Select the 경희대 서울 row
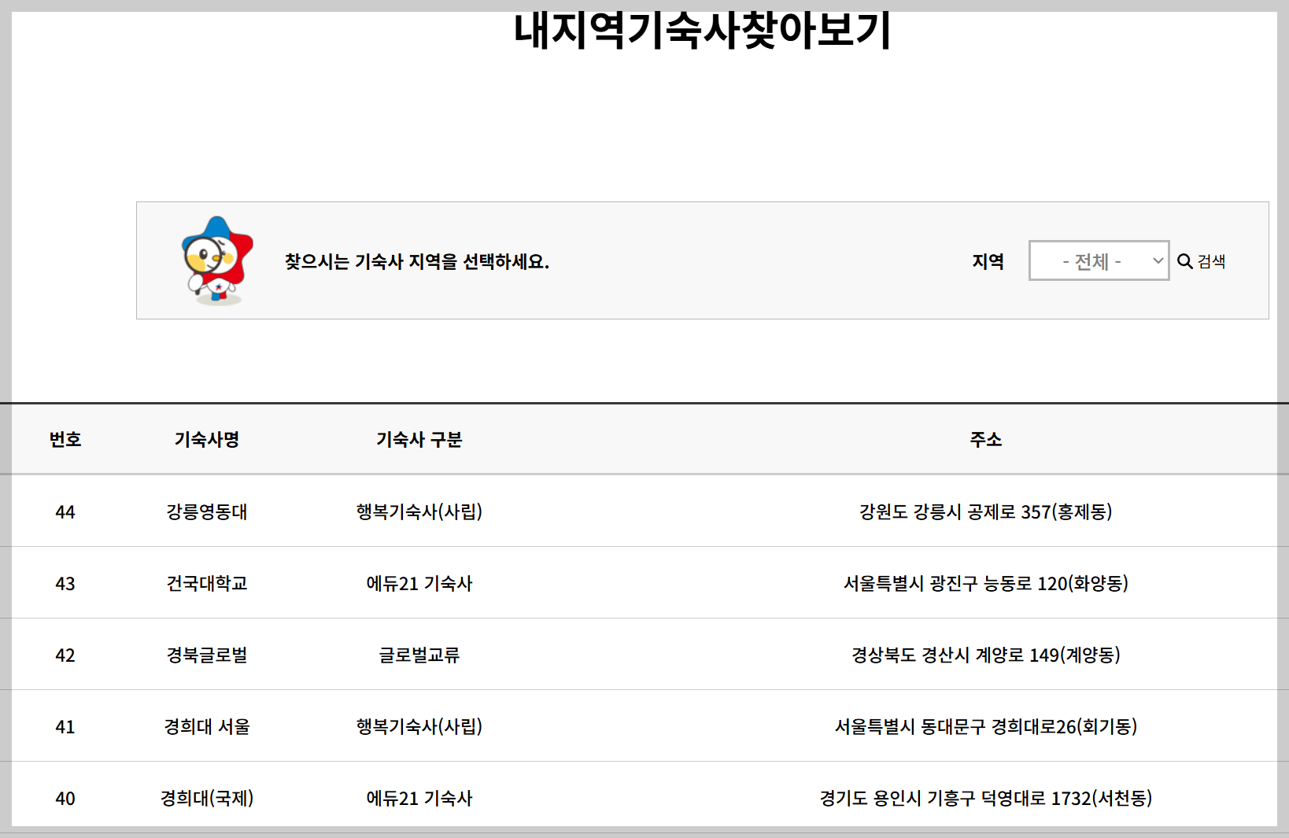The image size is (1289, 838). coord(205,726)
